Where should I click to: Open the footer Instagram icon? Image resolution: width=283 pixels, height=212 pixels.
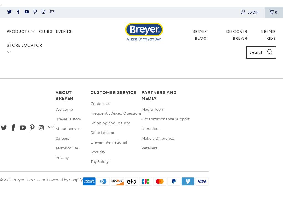point(41,128)
